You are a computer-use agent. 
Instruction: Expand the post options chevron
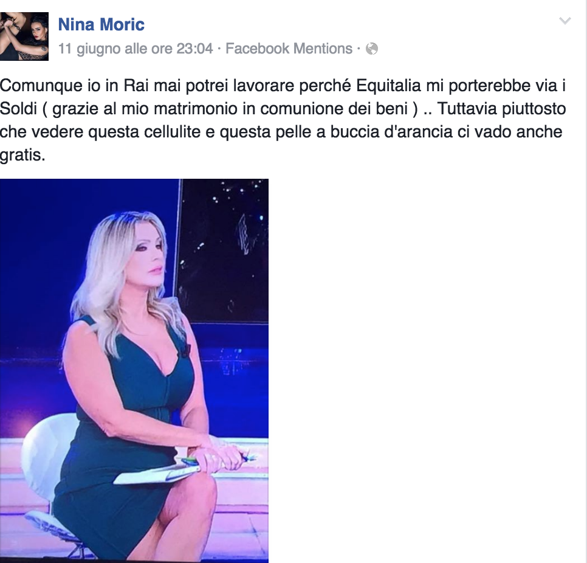point(565,21)
